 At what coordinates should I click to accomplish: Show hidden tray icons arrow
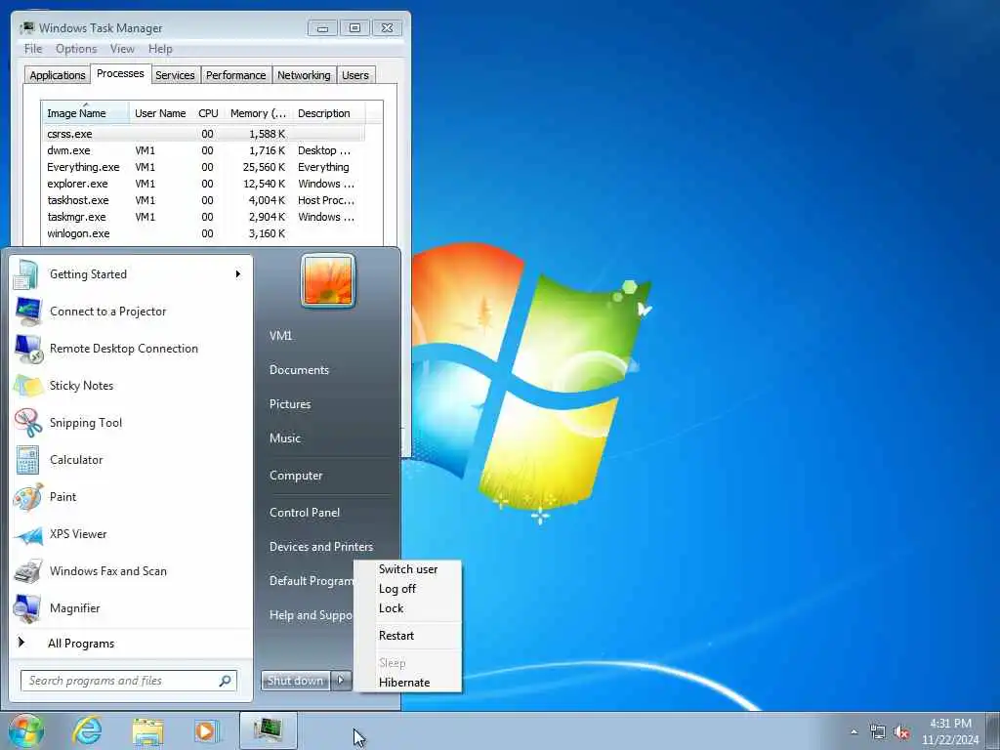point(854,732)
